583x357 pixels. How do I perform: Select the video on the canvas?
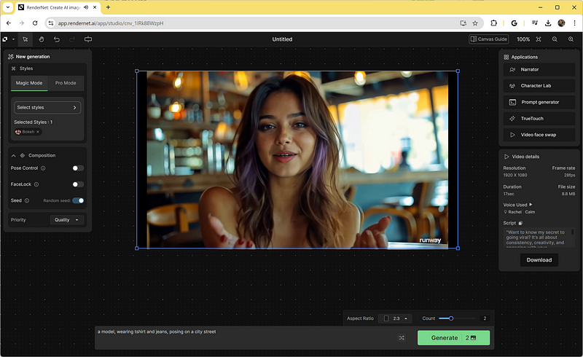pyautogui.click(x=297, y=160)
